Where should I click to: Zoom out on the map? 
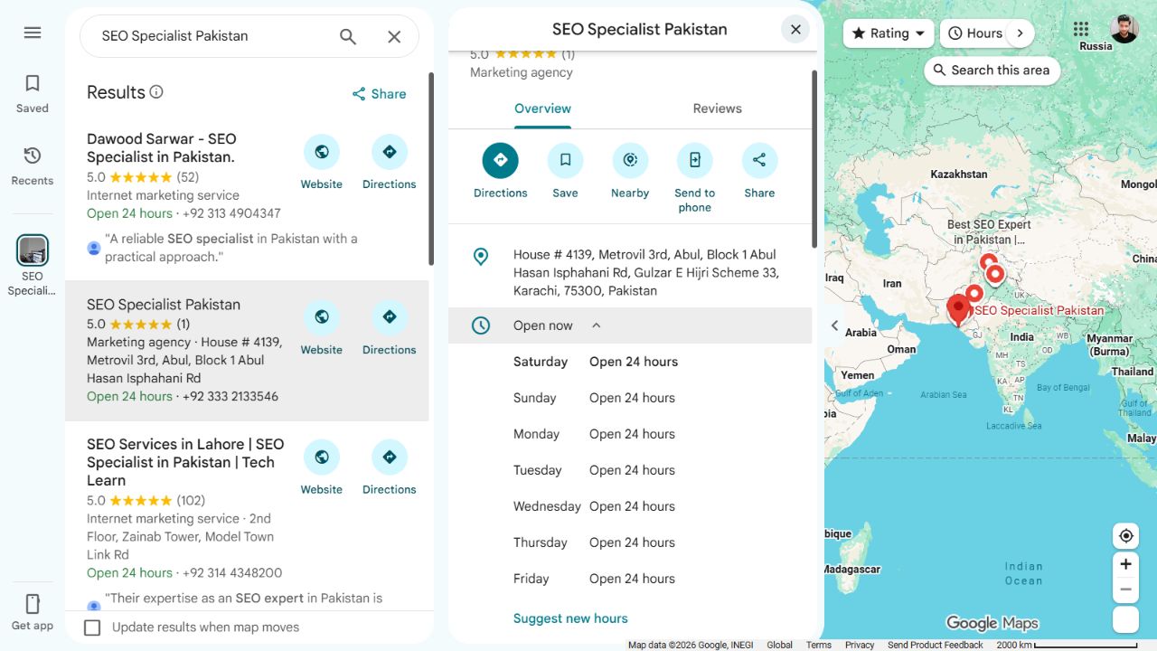point(1125,590)
